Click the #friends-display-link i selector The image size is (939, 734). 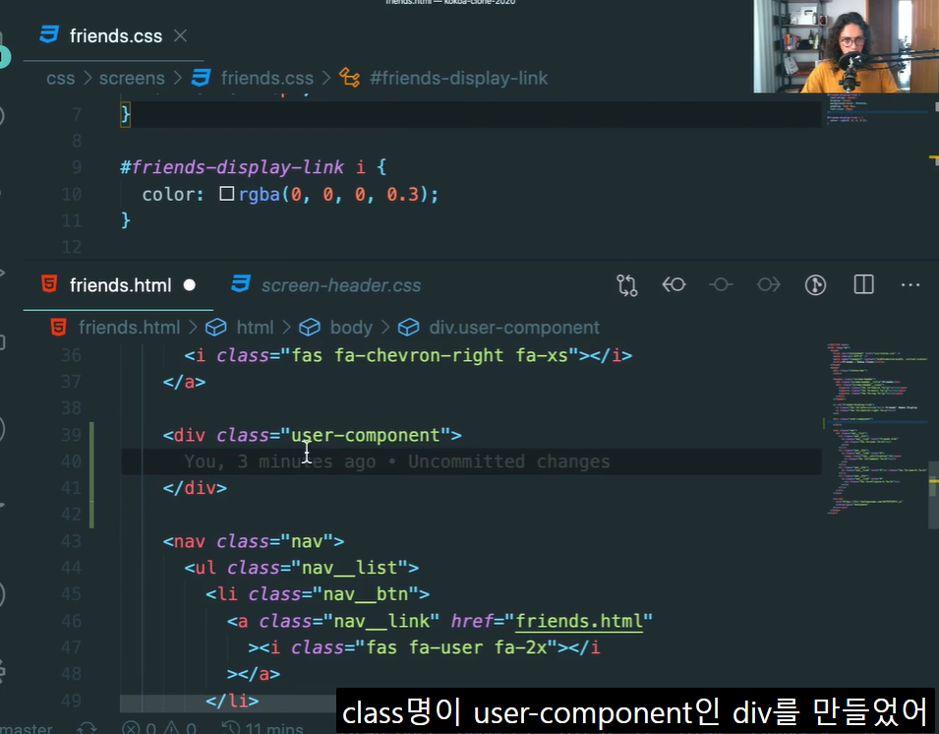coord(243,166)
